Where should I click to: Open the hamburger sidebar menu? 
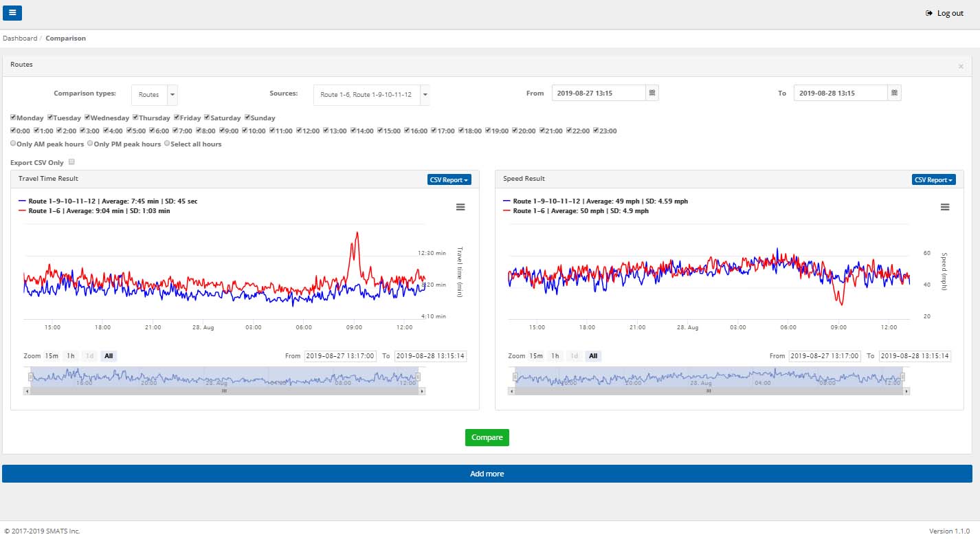12,12
